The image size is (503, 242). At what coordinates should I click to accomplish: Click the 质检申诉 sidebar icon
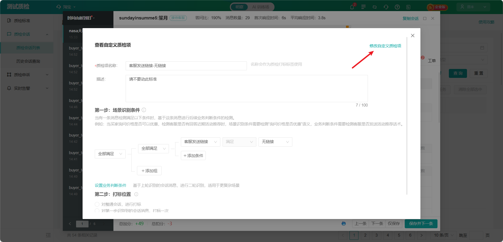(9, 75)
